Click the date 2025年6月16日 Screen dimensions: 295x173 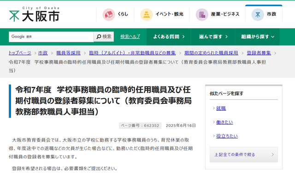181,125
